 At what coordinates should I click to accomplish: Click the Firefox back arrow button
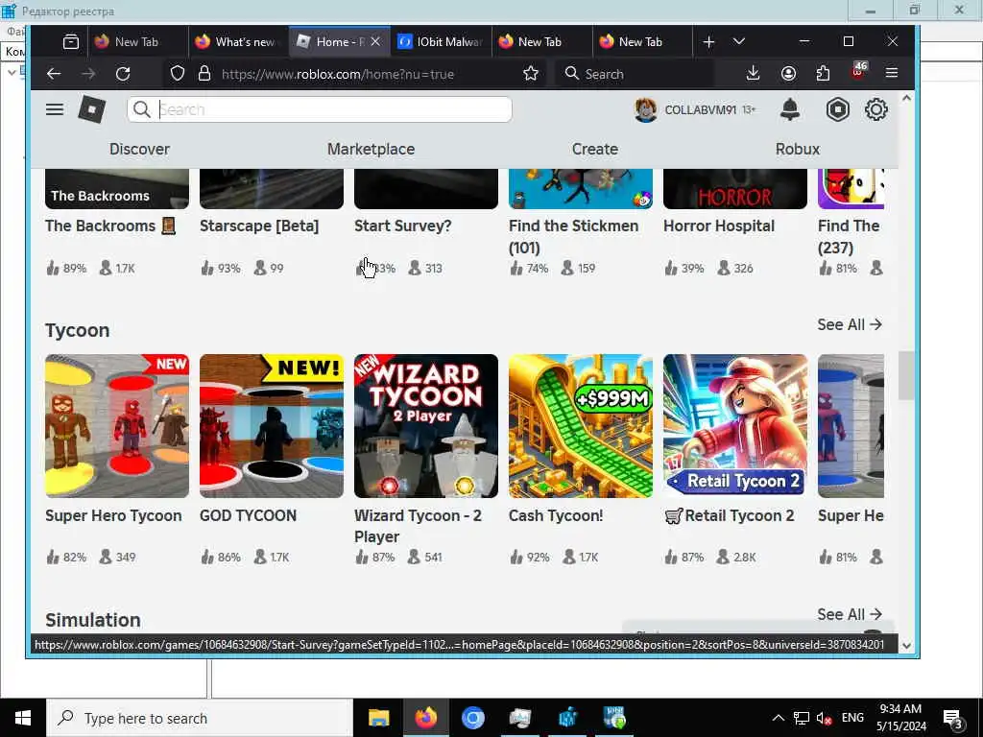(54, 74)
